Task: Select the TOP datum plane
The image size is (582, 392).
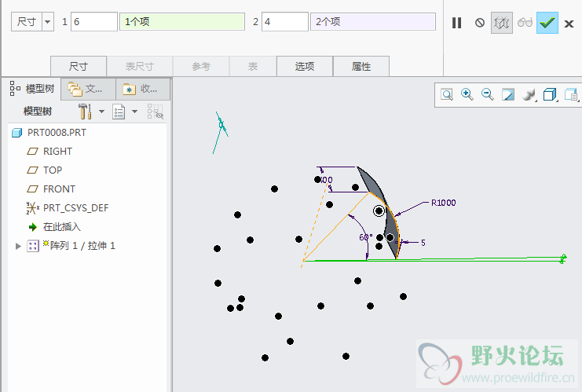Action: click(x=45, y=170)
